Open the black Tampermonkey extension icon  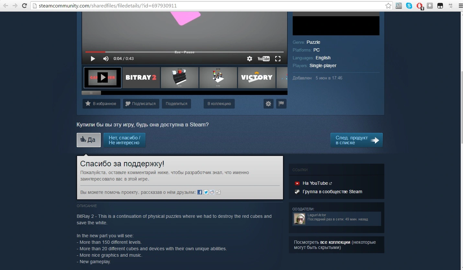coord(440,6)
